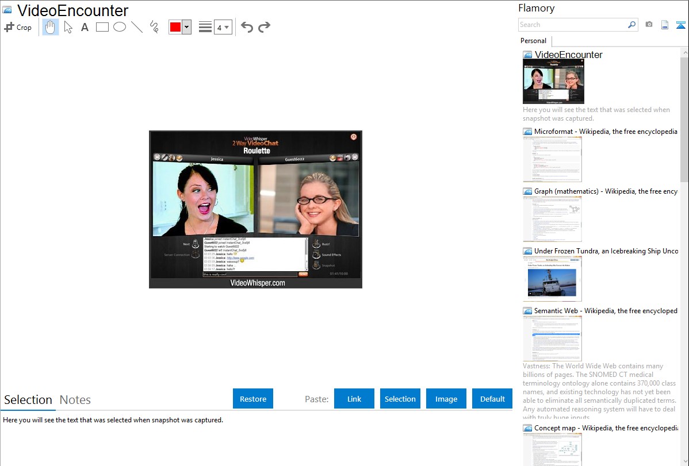
Task: Switch to the Selection tab
Action: [28, 400]
